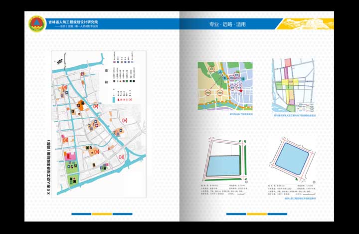
Task: Click the red star marker on city map
Action: point(241,91)
